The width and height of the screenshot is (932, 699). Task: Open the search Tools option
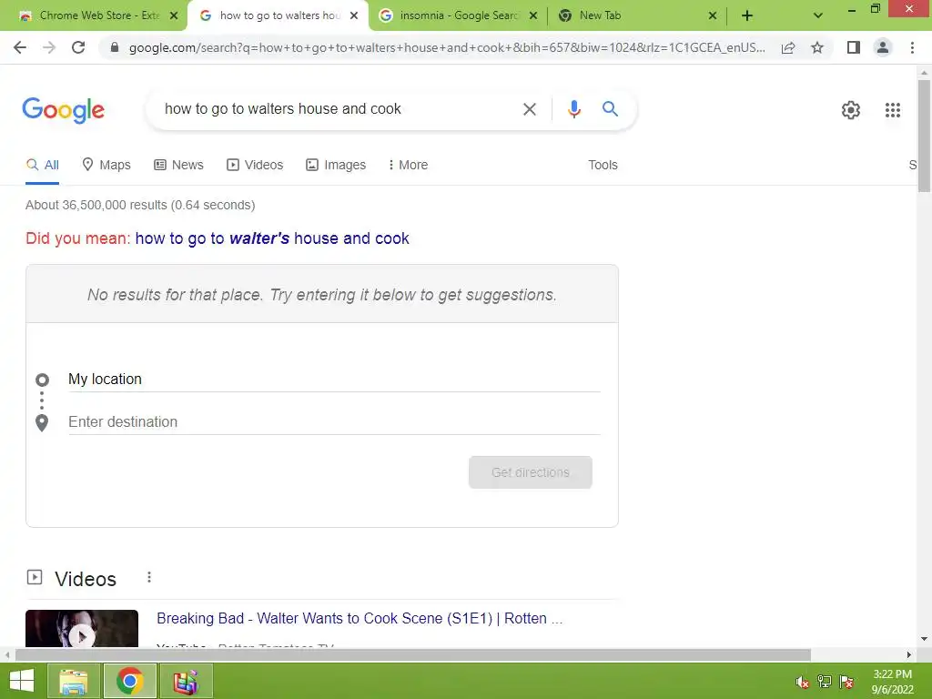click(x=603, y=166)
